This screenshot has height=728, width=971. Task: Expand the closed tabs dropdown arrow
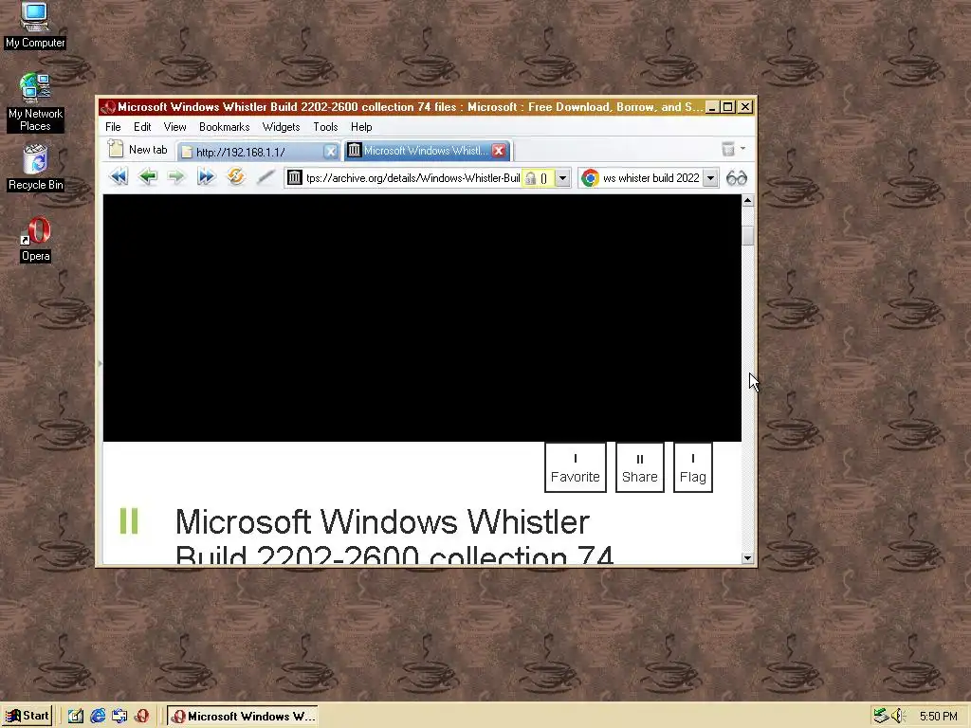click(742, 149)
